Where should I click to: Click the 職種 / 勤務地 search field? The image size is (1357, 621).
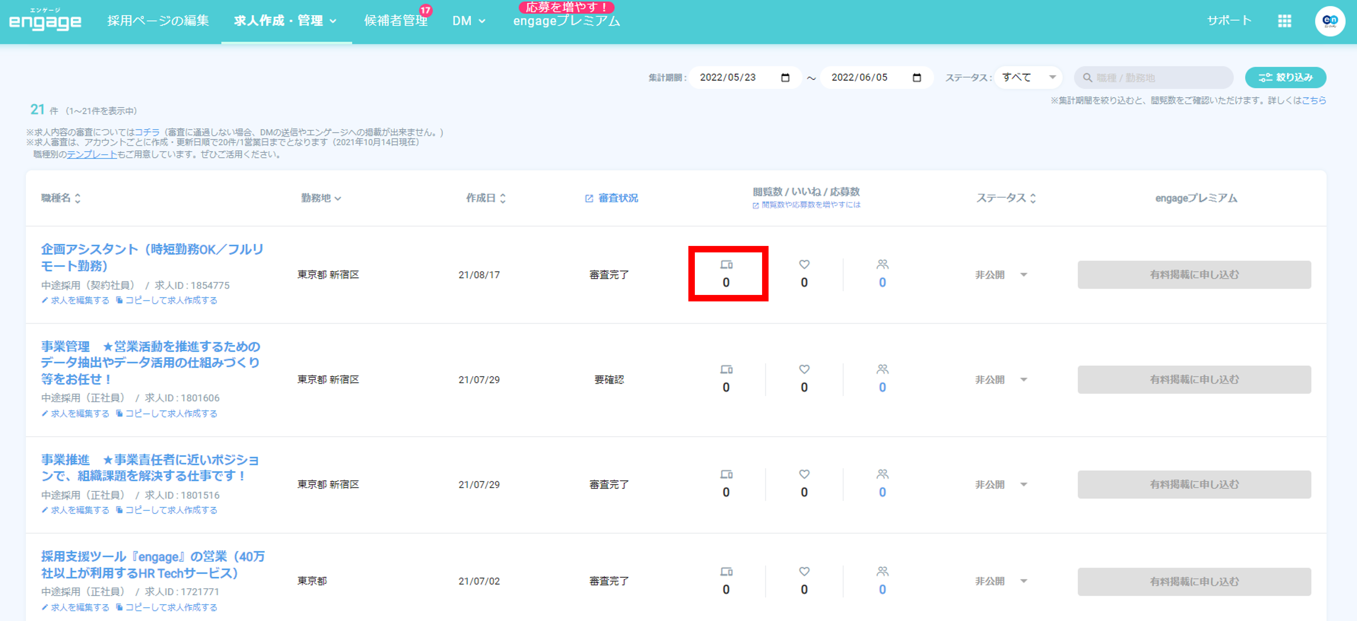pyautogui.click(x=1153, y=77)
